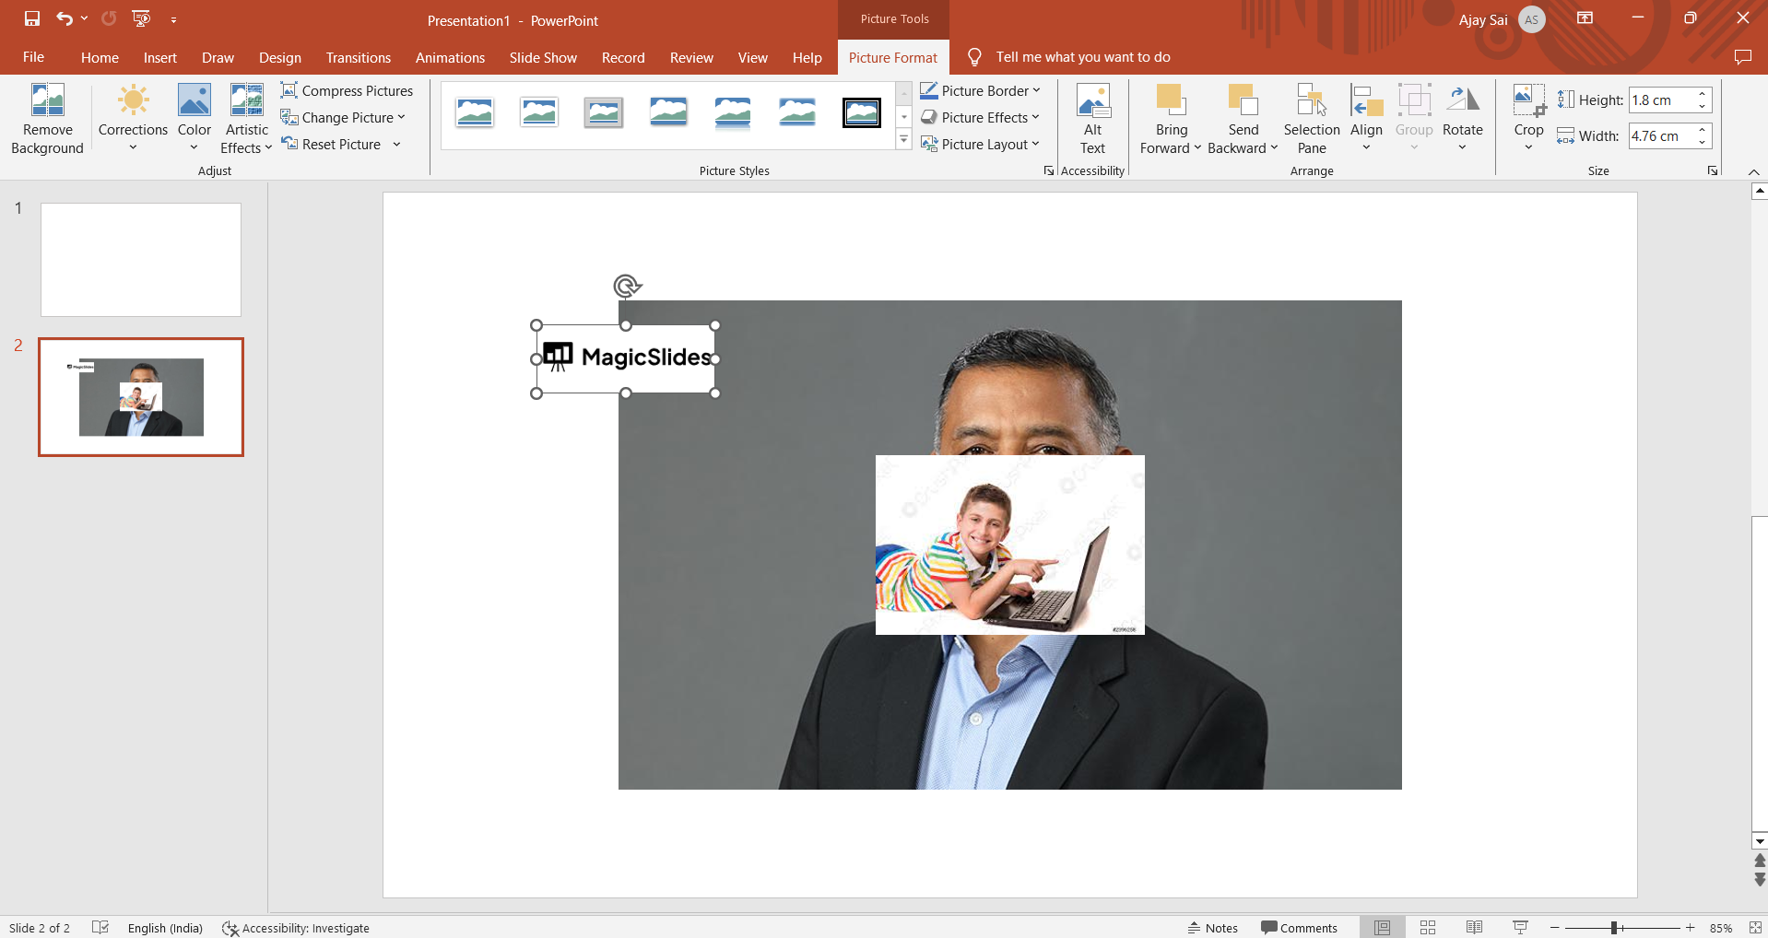Click Accessibility: Investigate in status bar

point(296,928)
